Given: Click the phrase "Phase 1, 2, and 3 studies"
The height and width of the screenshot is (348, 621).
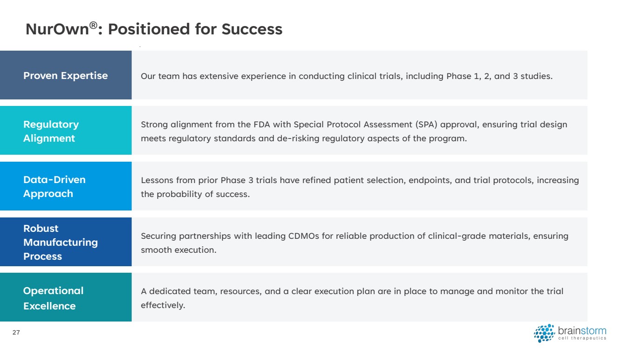Looking at the screenshot, I should click(x=499, y=76).
